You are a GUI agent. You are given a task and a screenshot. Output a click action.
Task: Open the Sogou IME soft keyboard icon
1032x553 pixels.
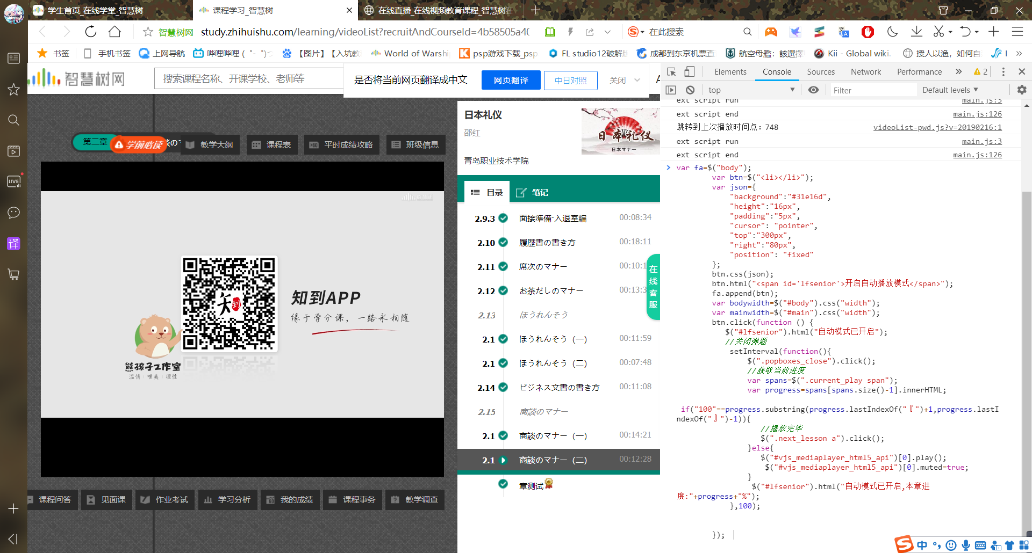980,545
